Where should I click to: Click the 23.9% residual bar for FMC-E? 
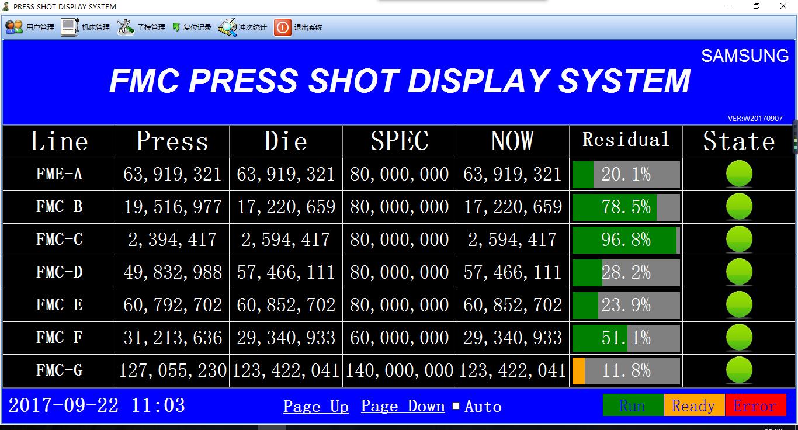626,305
